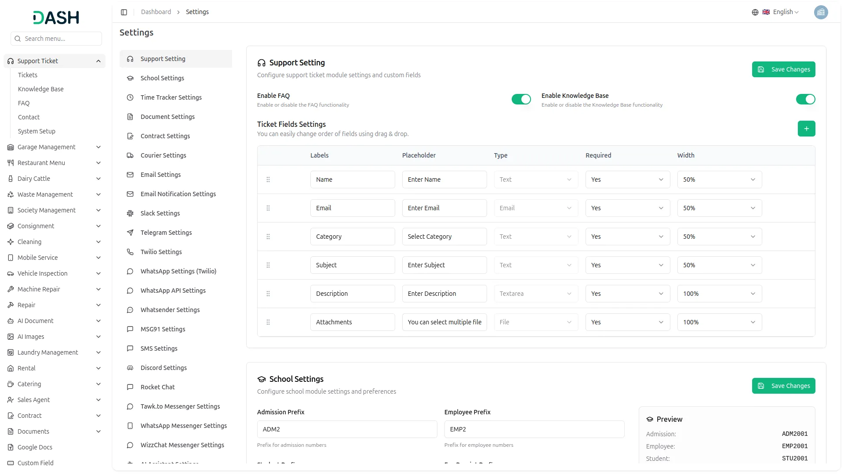The width and height of the screenshot is (844, 474).
Task: Click the Vehicle Inspection car icon
Action: (11, 273)
